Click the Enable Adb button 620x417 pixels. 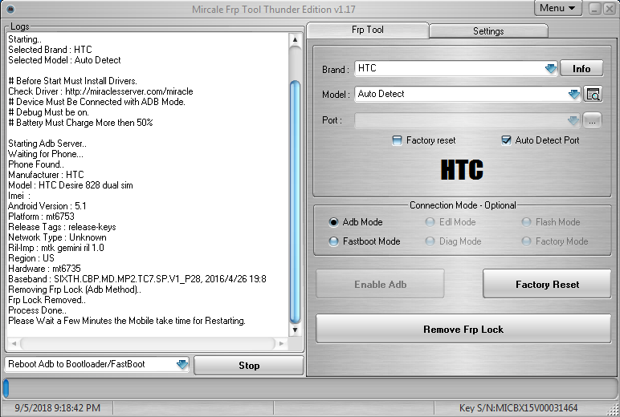380,285
